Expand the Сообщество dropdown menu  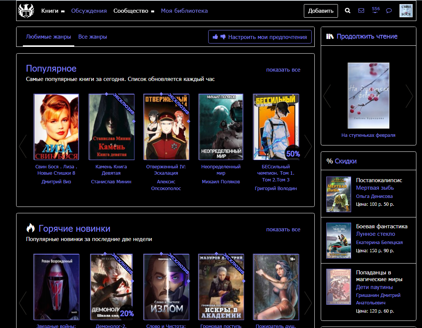(x=134, y=11)
